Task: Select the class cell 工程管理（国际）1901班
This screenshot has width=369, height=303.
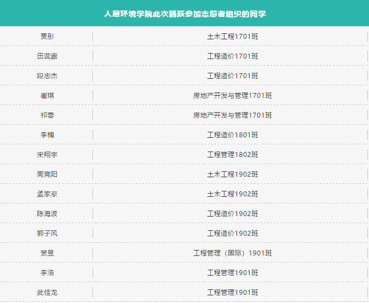Action: 233,253
